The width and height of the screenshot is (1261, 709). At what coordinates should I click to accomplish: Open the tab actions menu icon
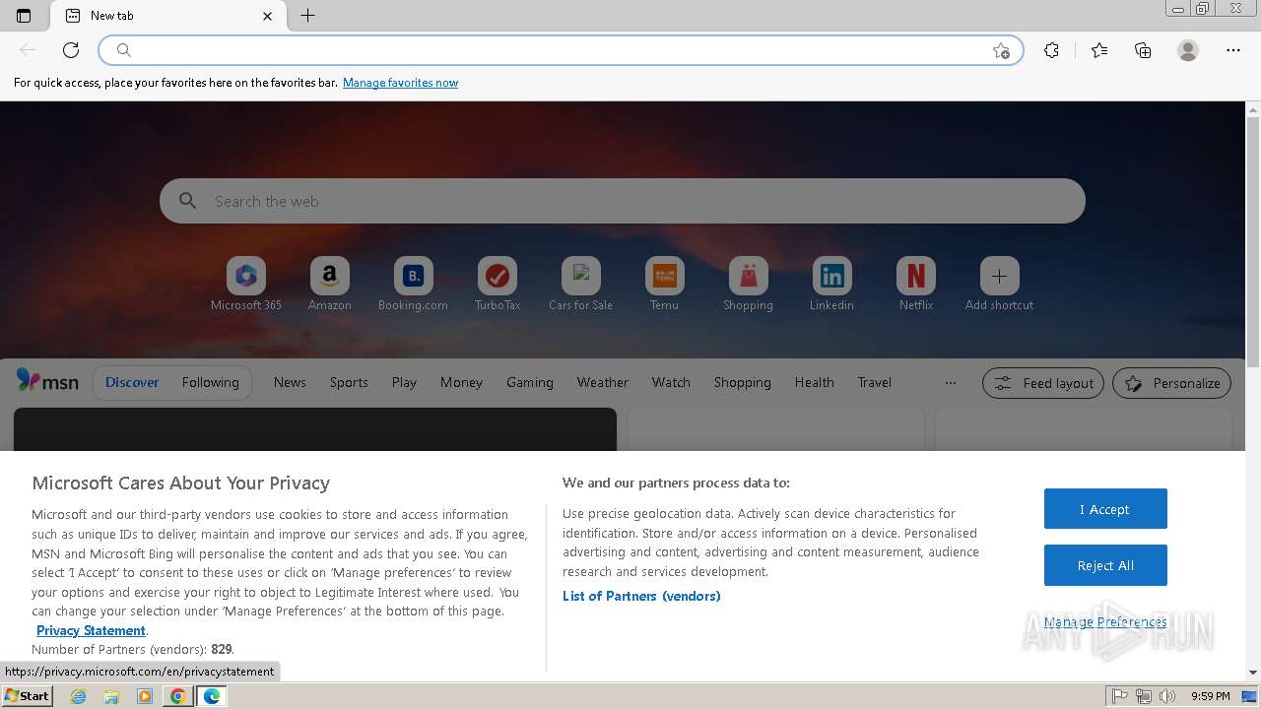pos(24,16)
